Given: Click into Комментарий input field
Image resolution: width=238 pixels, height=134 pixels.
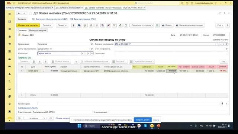Looking at the screenshot, I should click(128, 103).
